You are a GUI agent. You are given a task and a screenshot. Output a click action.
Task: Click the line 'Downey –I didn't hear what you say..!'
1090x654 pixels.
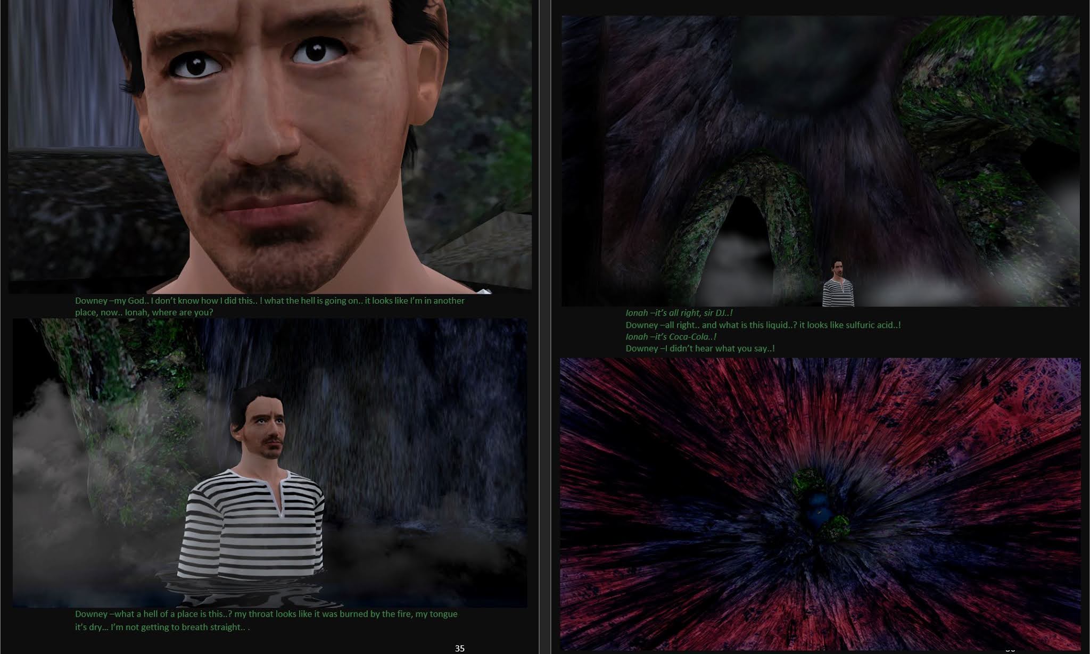[x=700, y=348]
